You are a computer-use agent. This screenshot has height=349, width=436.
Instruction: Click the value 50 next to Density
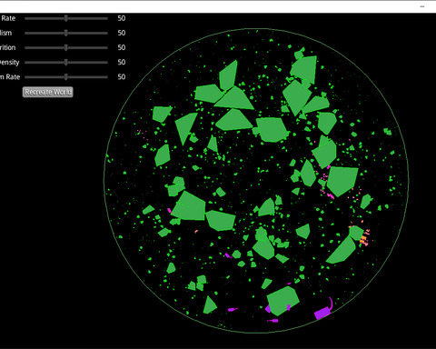pos(122,62)
